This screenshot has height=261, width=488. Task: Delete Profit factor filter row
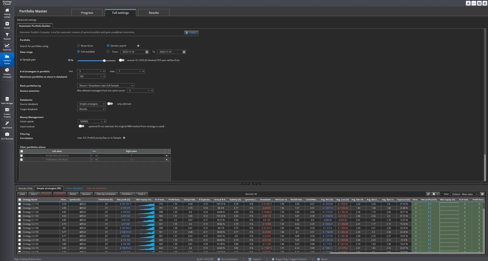(x=167, y=159)
